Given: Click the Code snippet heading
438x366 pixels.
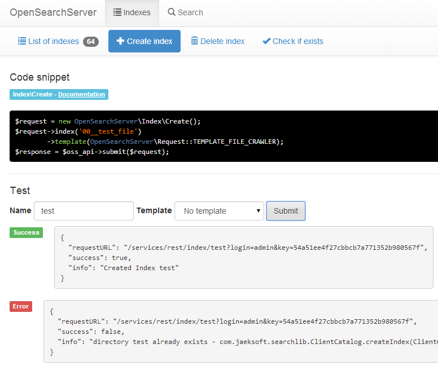Looking at the screenshot, I should point(40,77).
